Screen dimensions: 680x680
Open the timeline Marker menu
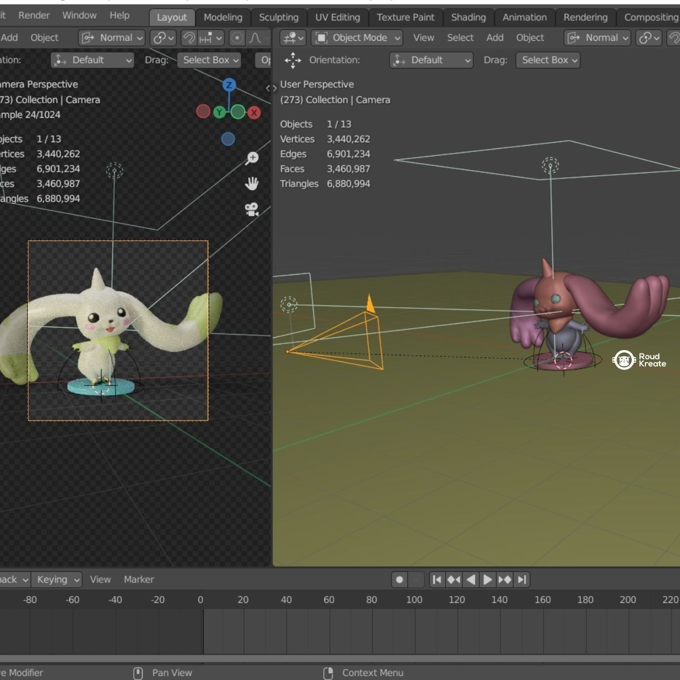click(139, 580)
